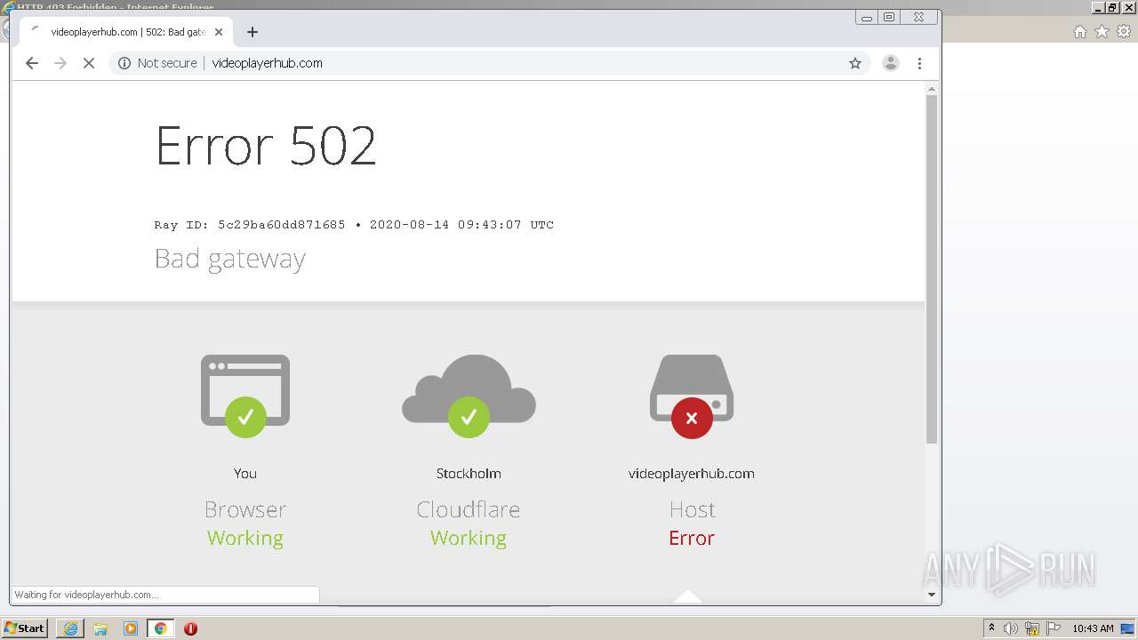Show hidden system tray icons

tap(991, 628)
